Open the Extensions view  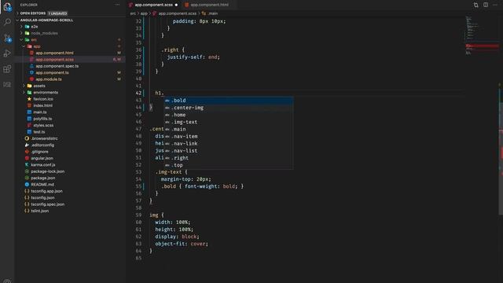[x=7, y=68]
